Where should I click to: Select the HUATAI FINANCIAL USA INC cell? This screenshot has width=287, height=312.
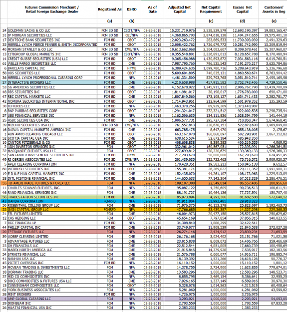pos(52,308)
